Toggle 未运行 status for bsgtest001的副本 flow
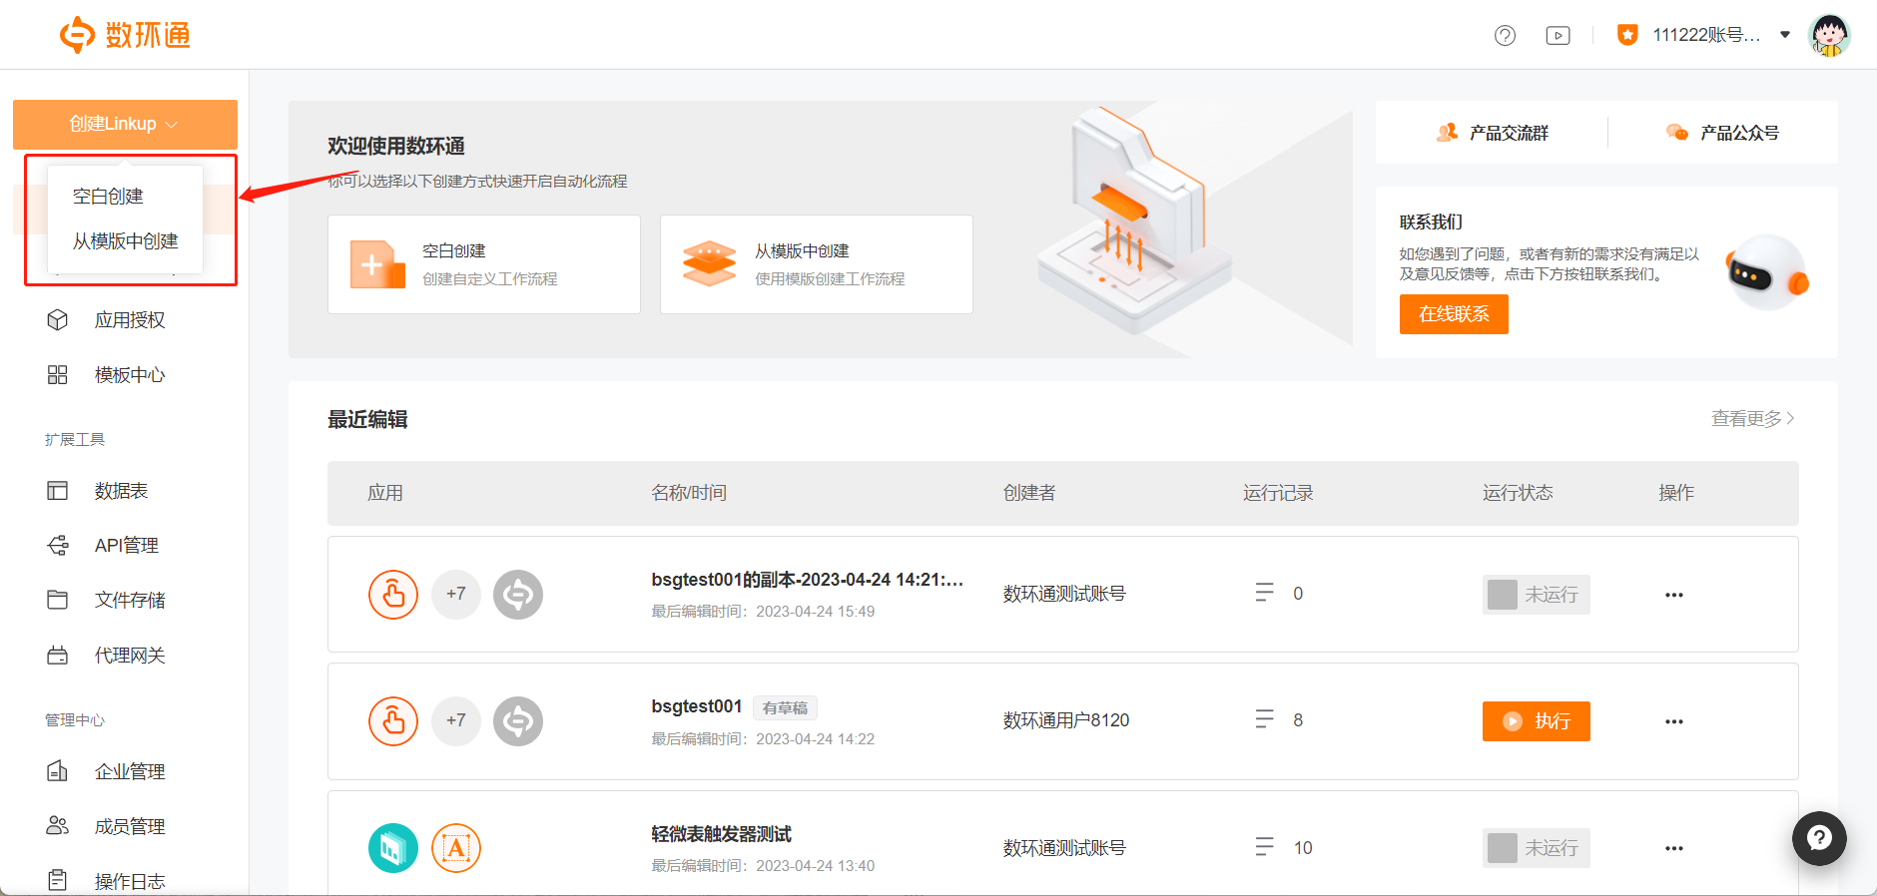This screenshot has height=896, width=1877. point(1536,595)
